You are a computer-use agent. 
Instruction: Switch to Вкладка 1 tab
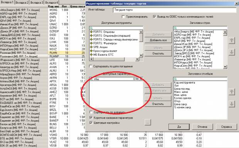point(7,2)
